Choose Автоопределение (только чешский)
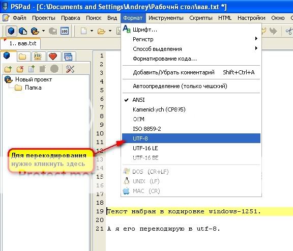The width and height of the screenshot is (293, 251). click(191, 86)
